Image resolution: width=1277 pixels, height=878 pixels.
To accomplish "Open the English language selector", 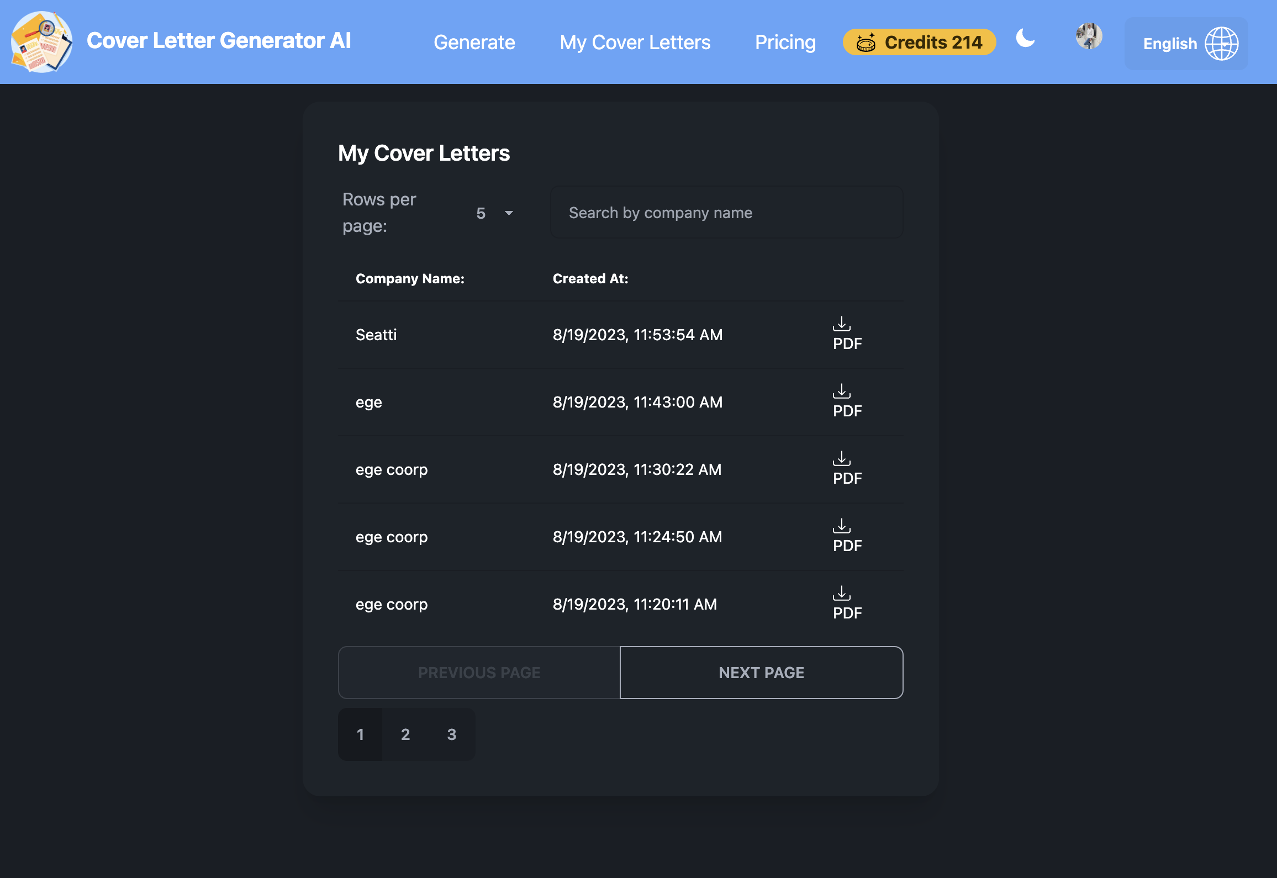I will (x=1185, y=43).
